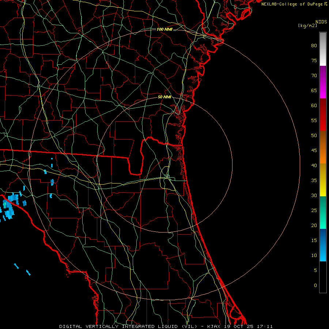Select the 65 value on the VIL scale
The height and width of the screenshot is (329, 329).
(314, 91)
